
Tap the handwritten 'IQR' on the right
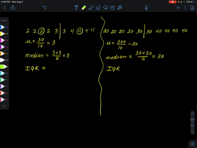tap(113, 69)
